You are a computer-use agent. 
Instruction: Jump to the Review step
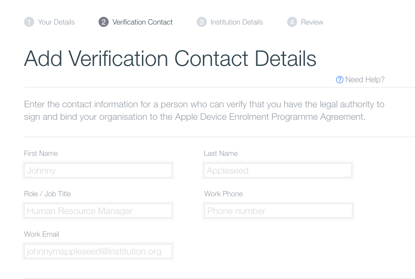click(312, 22)
